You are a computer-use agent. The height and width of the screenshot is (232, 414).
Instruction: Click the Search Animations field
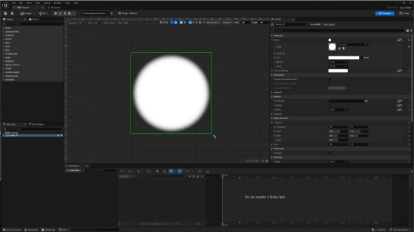click(x=99, y=171)
